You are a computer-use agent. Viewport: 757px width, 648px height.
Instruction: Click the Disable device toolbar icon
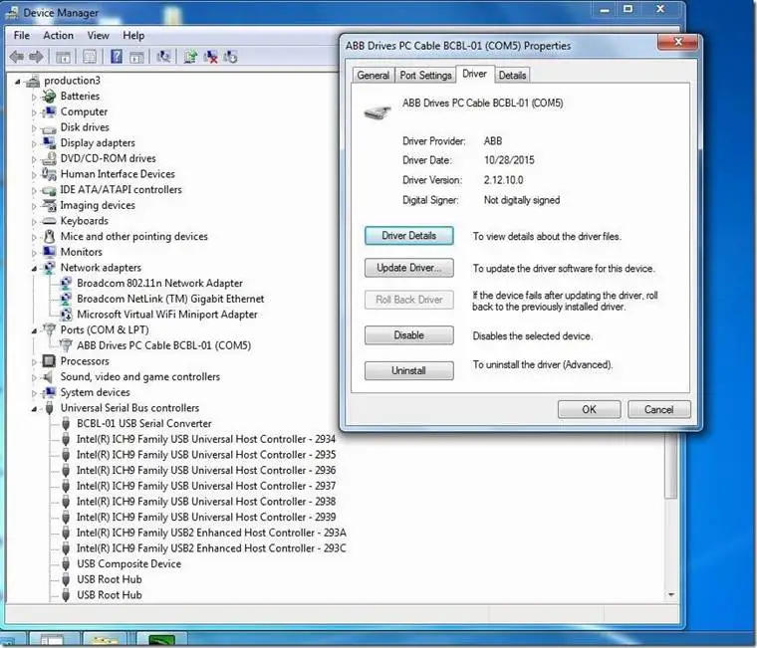(232, 57)
